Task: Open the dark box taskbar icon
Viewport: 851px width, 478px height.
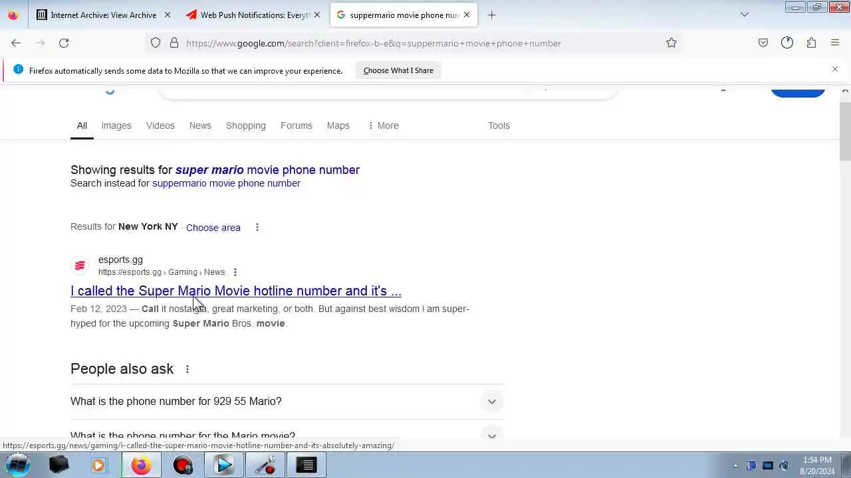Action: coord(59,465)
